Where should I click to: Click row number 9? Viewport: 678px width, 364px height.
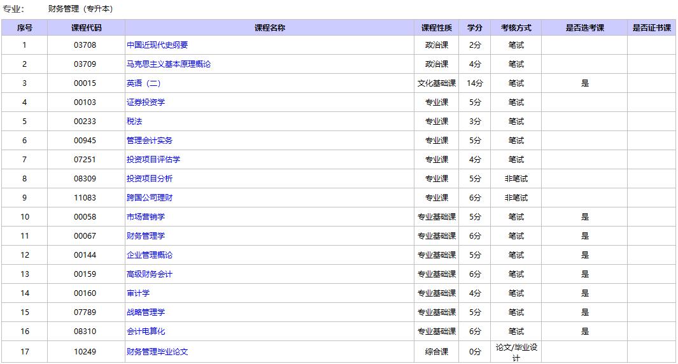coord(24,197)
